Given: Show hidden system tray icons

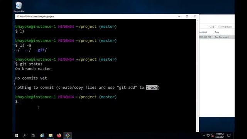Looking at the screenshot, I should pyautogui.click(x=204, y=136).
